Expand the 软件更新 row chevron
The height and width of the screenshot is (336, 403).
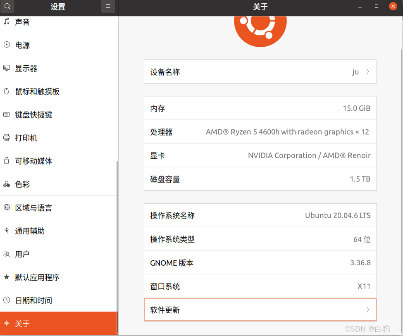[x=367, y=310]
